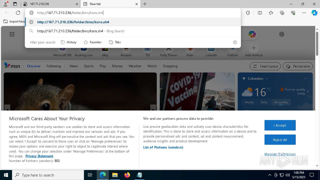Open the Weather section
The width and height of the screenshot is (320, 180).
coord(135,66)
